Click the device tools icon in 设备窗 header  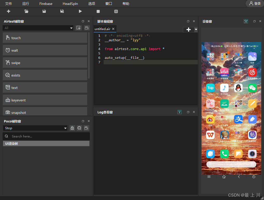[246, 21]
